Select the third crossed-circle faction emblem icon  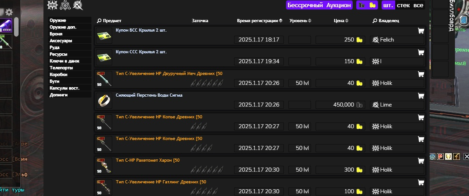pos(78,5)
